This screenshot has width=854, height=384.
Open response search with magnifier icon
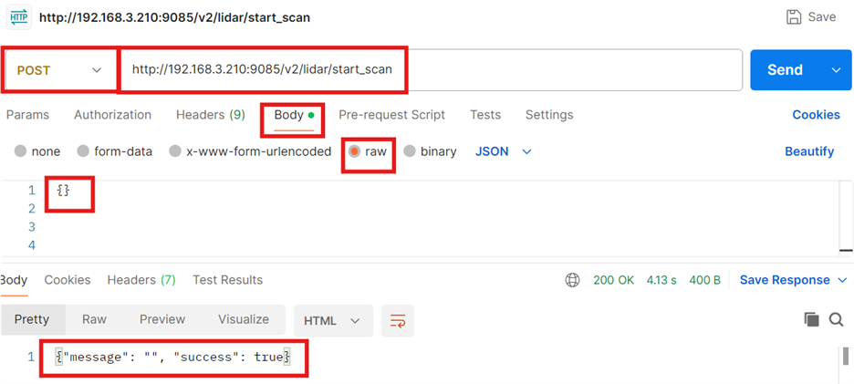coord(836,319)
